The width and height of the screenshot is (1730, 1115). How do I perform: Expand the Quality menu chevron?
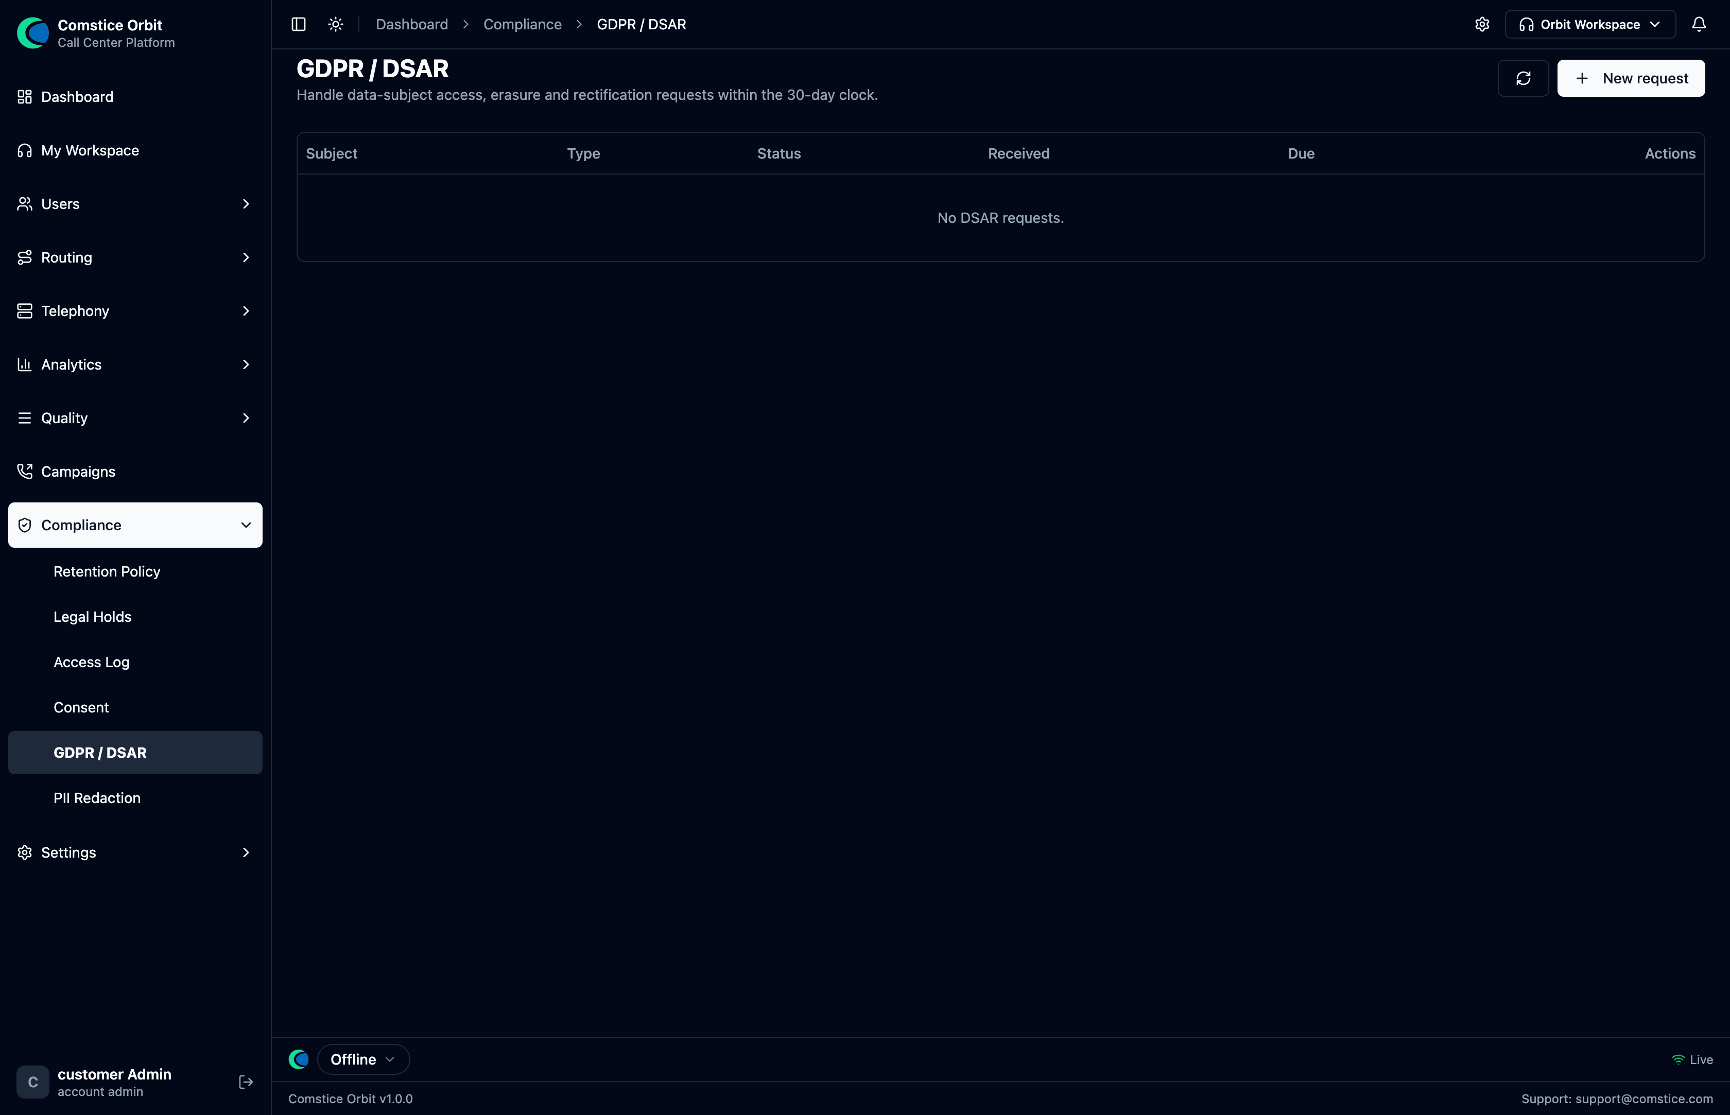[x=246, y=419]
